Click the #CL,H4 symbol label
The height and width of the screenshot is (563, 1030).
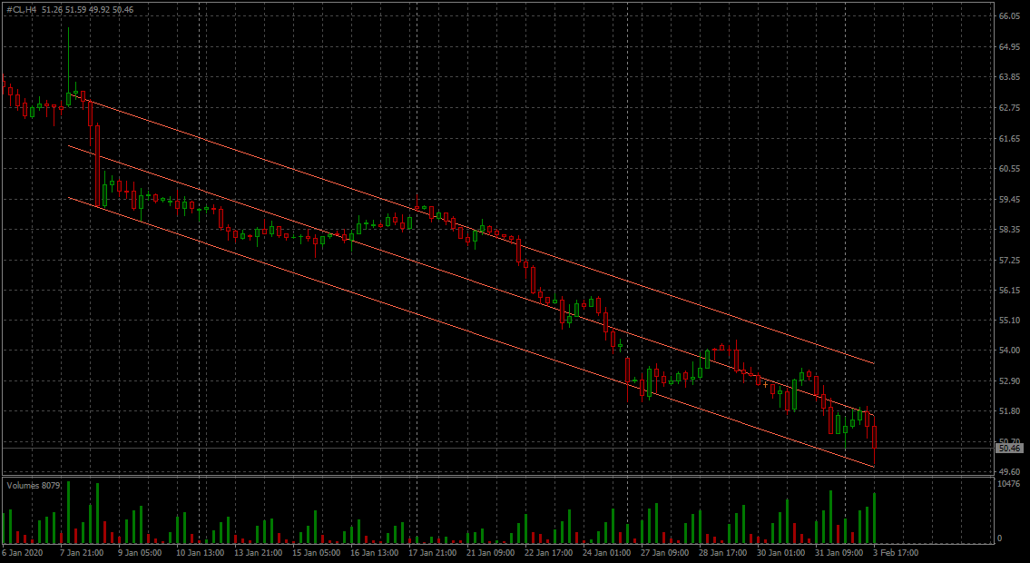22,9
